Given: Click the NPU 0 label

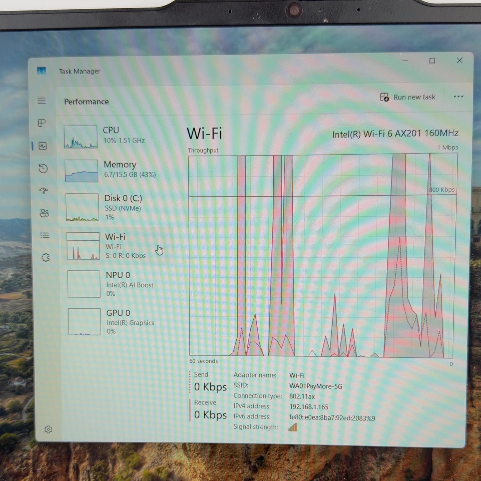Looking at the screenshot, I should click(x=118, y=275).
